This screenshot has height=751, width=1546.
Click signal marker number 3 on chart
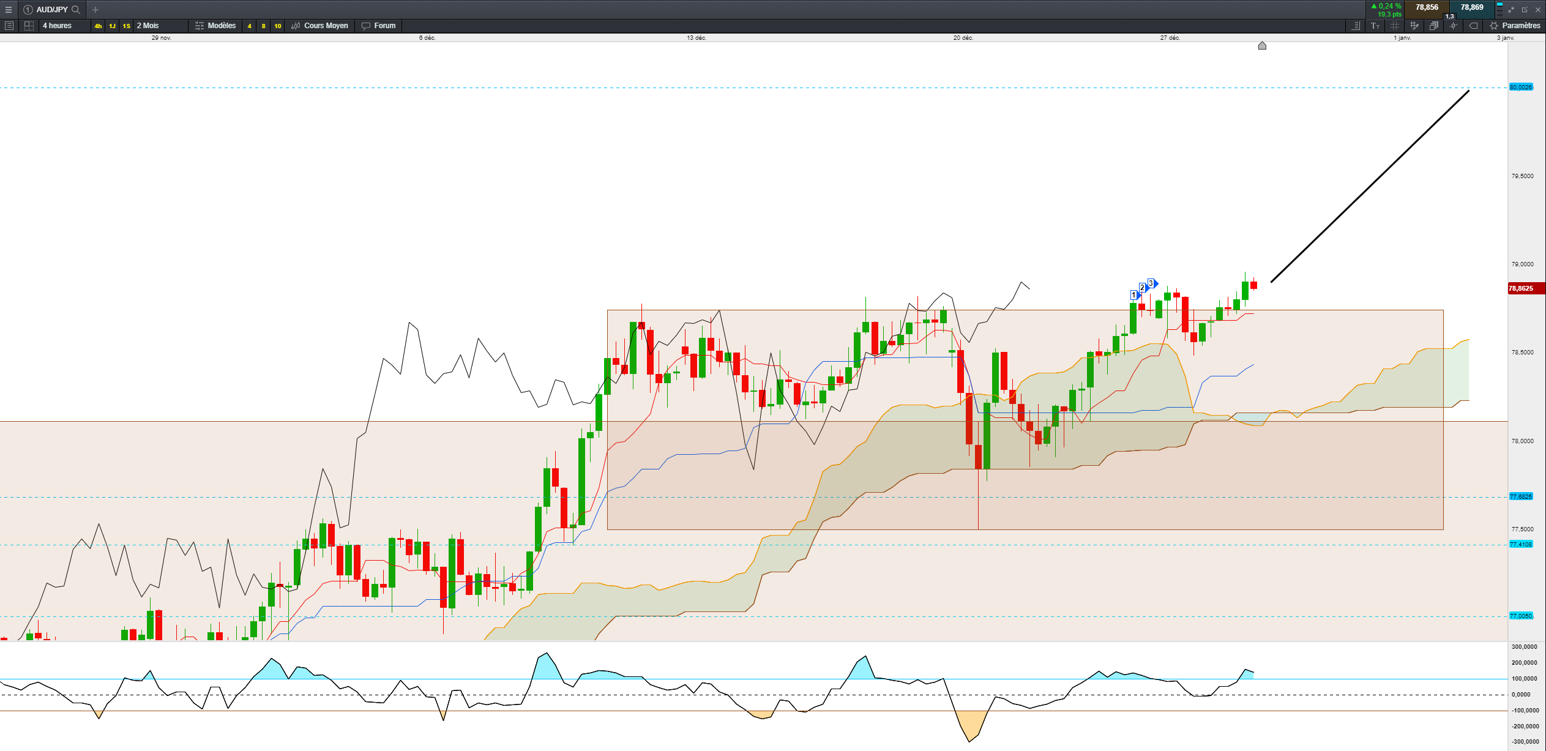[x=1151, y=283]
